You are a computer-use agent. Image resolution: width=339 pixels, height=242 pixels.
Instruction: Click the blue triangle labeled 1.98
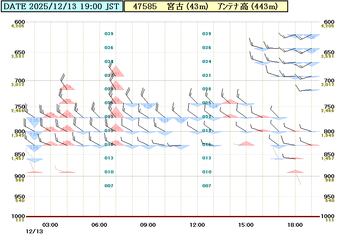(34, 134)
